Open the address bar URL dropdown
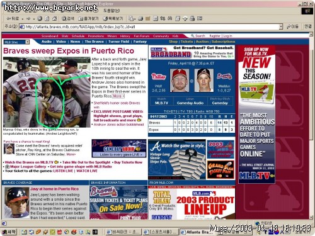The height and width of the screenshot is (236, 315). [x=281, y=26]
